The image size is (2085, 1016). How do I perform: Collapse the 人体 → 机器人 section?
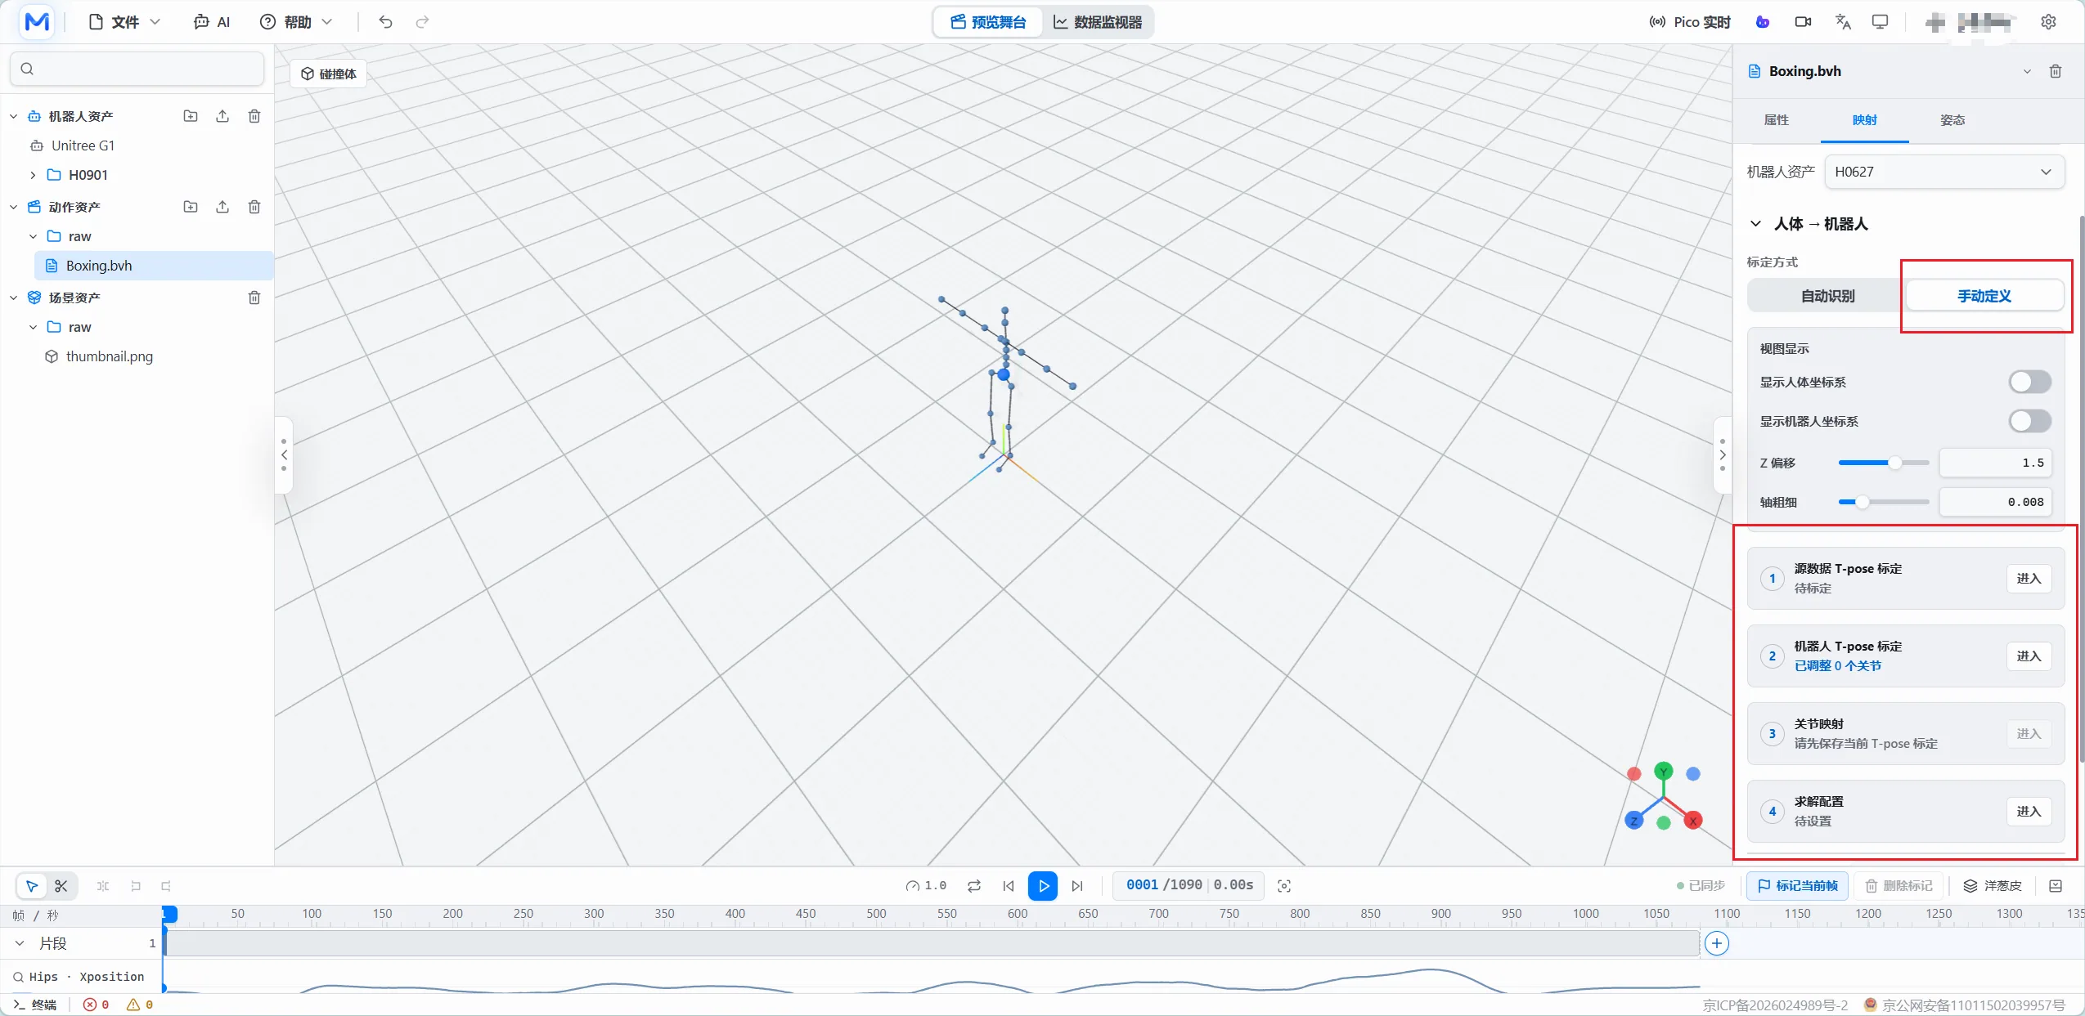point(1755,224)
